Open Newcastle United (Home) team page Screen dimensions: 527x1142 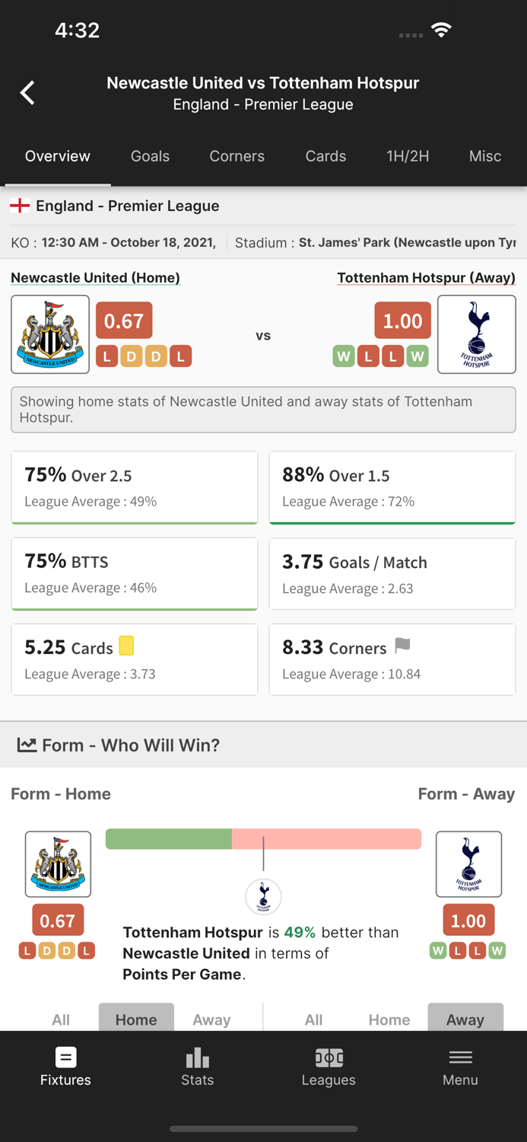tap(95, 277)
